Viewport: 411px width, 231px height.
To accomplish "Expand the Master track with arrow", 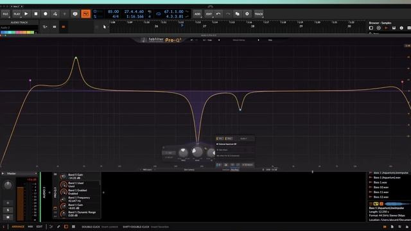I will point(3,173).
